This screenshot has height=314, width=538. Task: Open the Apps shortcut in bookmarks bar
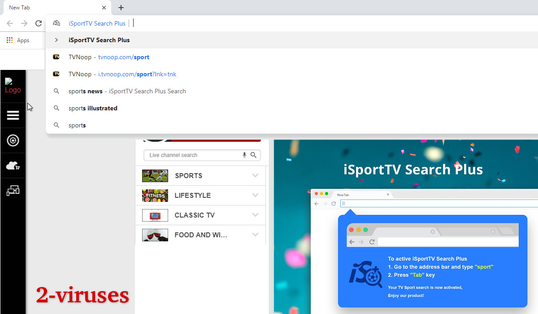click(x=18, y=40)
